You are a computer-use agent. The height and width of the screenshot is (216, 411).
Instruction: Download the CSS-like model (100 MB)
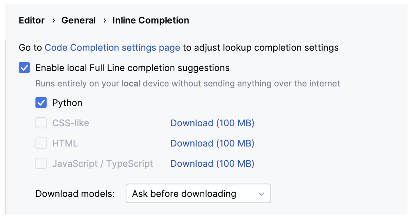pos(212,123)
